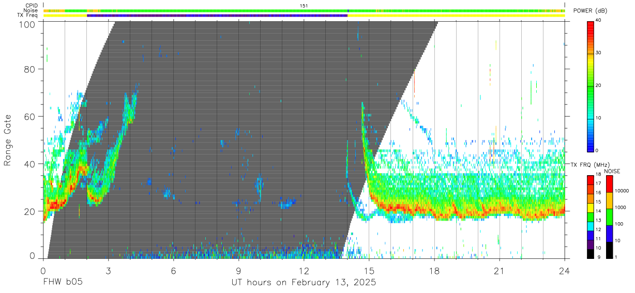
Task: Click the 3 tick on UT hours axis
Action: pyautogui.click(x=109, y=270)
